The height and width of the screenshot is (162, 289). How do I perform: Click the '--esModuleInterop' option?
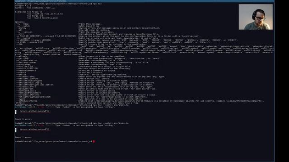pyautogui.click(x=27, y=101)
